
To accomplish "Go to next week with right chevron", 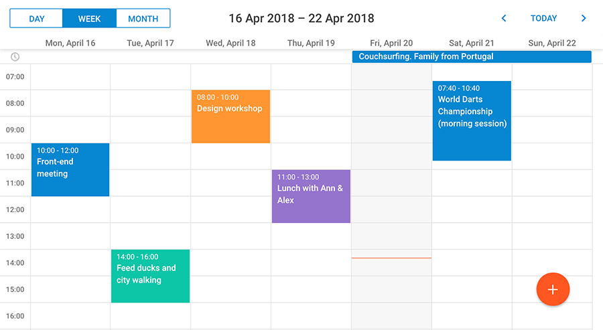I will (584, 19).
